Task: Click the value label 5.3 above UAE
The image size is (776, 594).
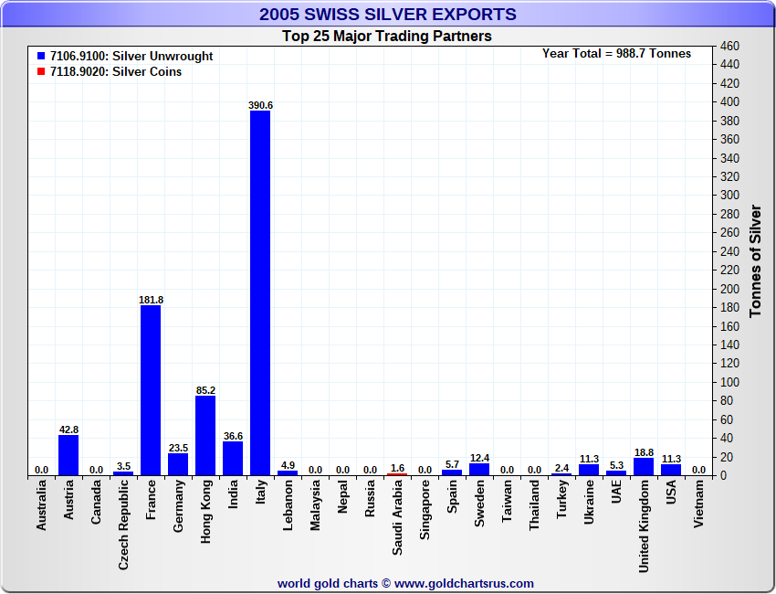Action: (x=616, y=465)
